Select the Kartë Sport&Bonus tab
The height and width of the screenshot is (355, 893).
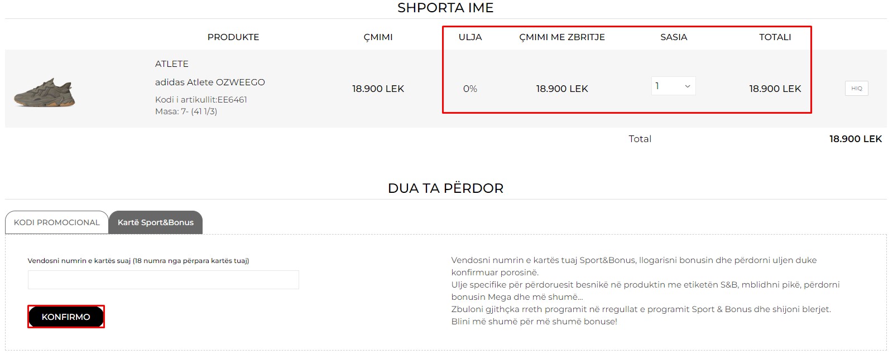tap(156, 222)
